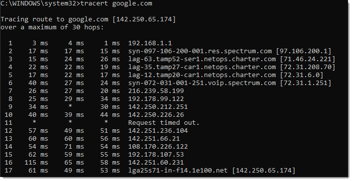Click the over a maximum of 30 hops text
Image resolution: width=352 pixels, height=181 pixels.
click(x=52, y=27)
